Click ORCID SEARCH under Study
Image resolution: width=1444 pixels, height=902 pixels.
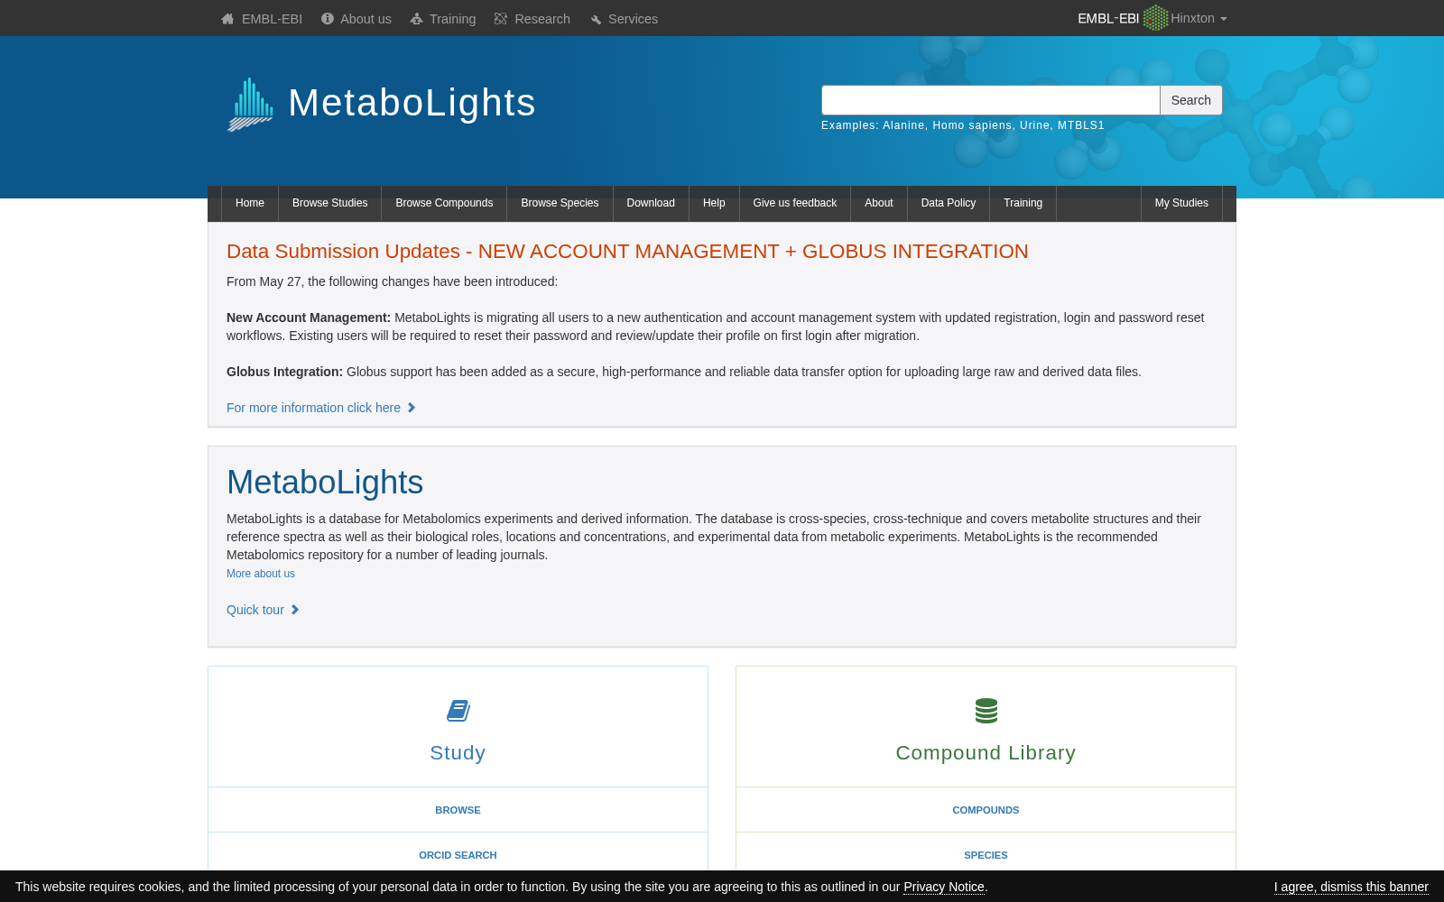pos(458,855)
